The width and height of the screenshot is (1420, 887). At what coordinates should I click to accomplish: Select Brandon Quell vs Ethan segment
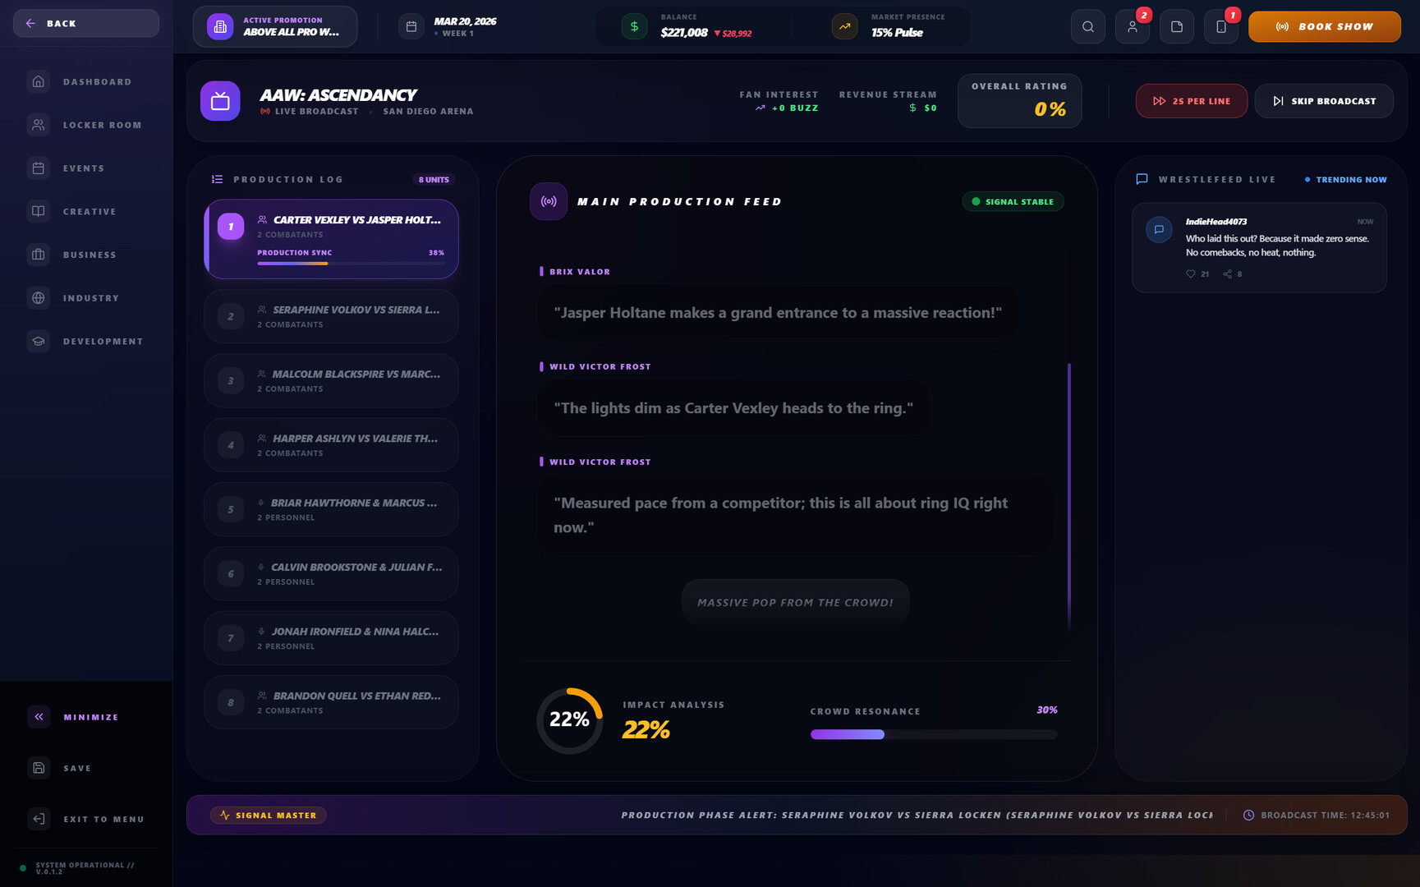point(331,702)
